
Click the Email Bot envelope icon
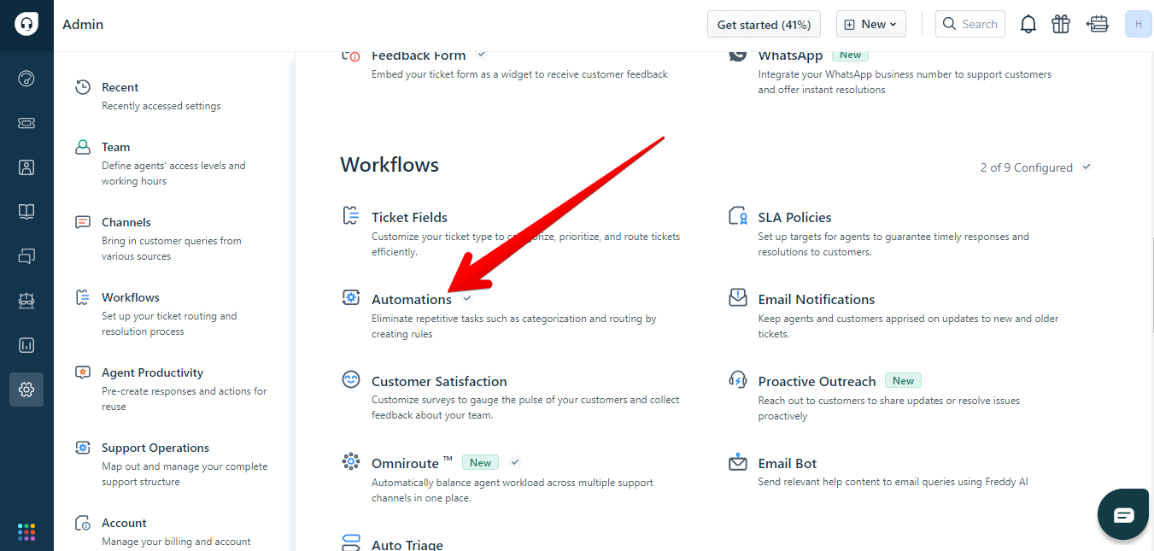click(738, 462)
